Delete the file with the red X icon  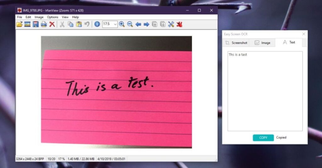pos(52,24)
